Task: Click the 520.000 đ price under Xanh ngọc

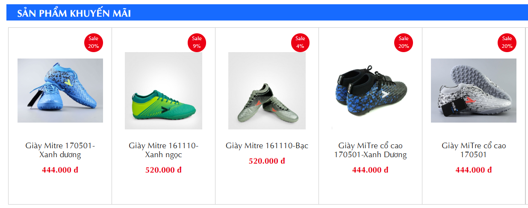Action: coord(163,170)
